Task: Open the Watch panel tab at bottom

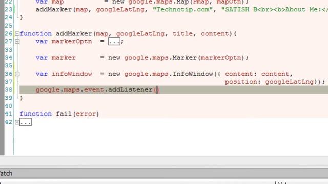Action: pyautogui.click(x=6, y=174)
